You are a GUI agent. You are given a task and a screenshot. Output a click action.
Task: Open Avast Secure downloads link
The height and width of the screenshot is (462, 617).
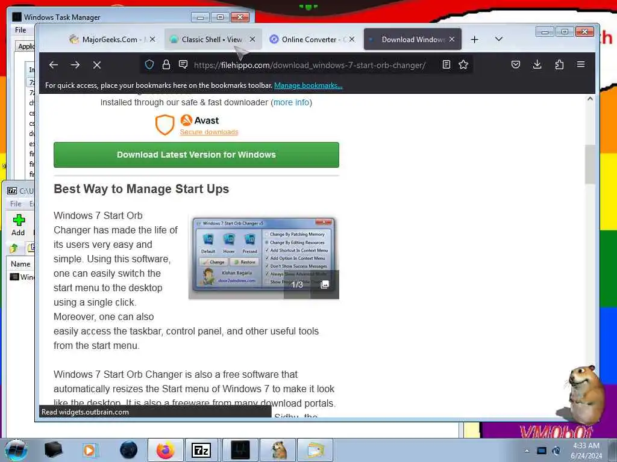(209, 132)
